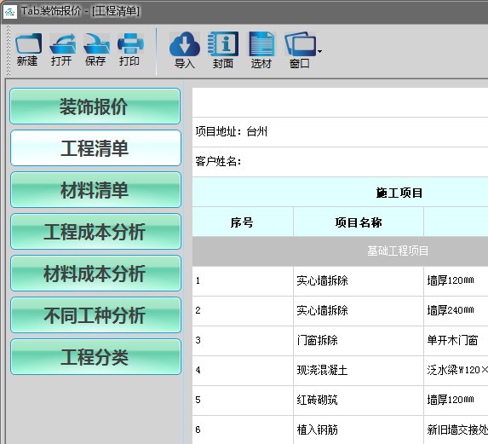The width and height of the screenshot is (488, 444).
Task: Click the 客户姓名 field
Action: [340, 162]
